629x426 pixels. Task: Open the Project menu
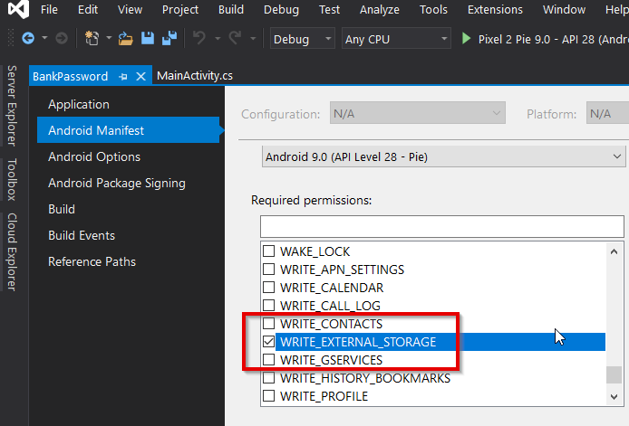point(180,9)
